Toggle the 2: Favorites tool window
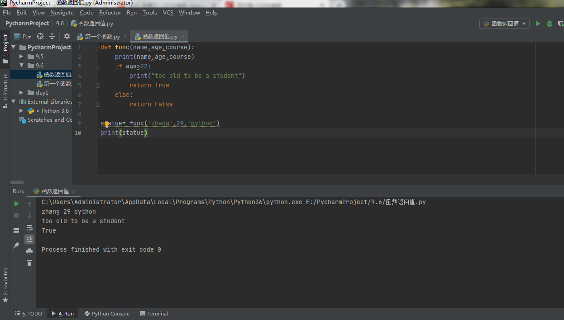564x320 pixels. coord(5,285)
